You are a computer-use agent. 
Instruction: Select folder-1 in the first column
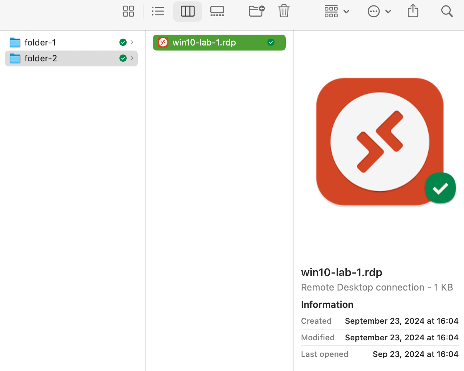pyautogui.click(x=40, y=42)
